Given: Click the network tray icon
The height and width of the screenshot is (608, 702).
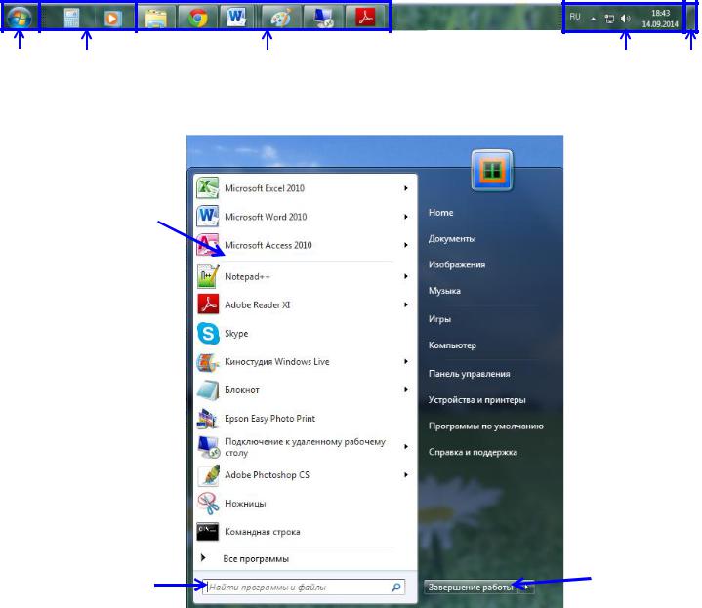Looking at the screenshot, I should click(609, 19).
